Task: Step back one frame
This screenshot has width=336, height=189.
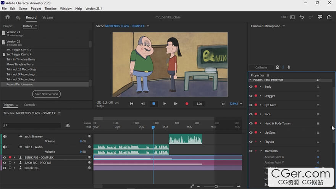Action: point(143,104)
